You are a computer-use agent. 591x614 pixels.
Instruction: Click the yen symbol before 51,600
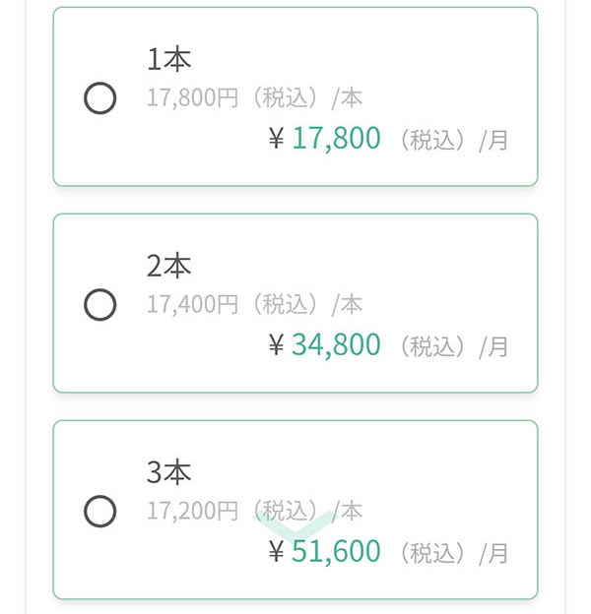[277, 552]
